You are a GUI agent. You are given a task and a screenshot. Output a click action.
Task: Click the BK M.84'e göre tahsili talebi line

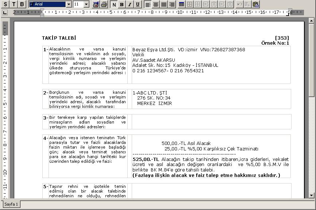(x=174, y=170)
